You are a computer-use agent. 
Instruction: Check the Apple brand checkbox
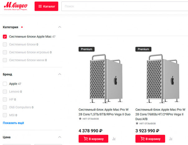point(5,84)
